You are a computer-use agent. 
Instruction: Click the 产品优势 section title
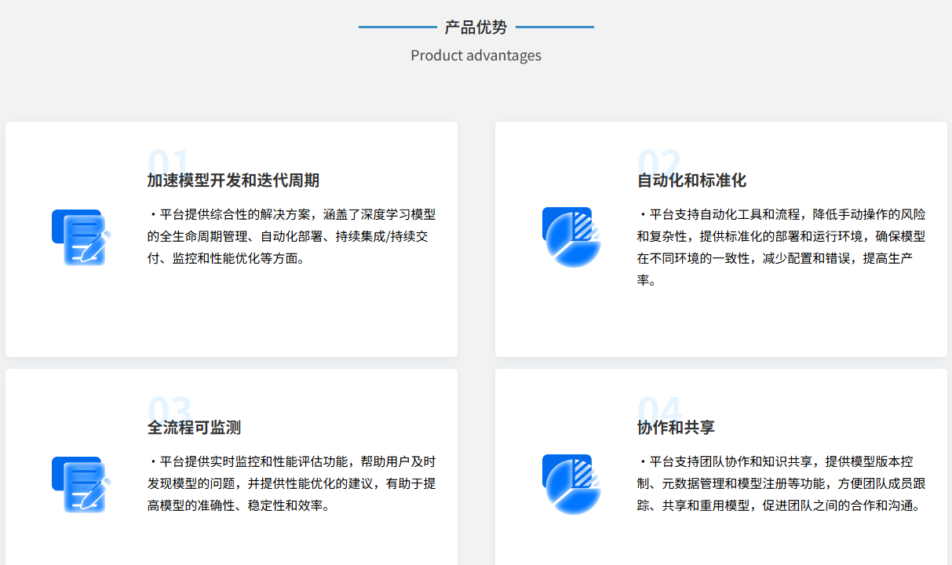point(476,27)
